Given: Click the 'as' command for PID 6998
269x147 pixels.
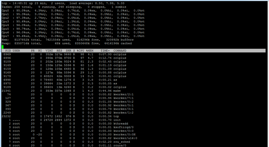Looking at the screenshot, I should pyautogui.click(x=115, y=80).
